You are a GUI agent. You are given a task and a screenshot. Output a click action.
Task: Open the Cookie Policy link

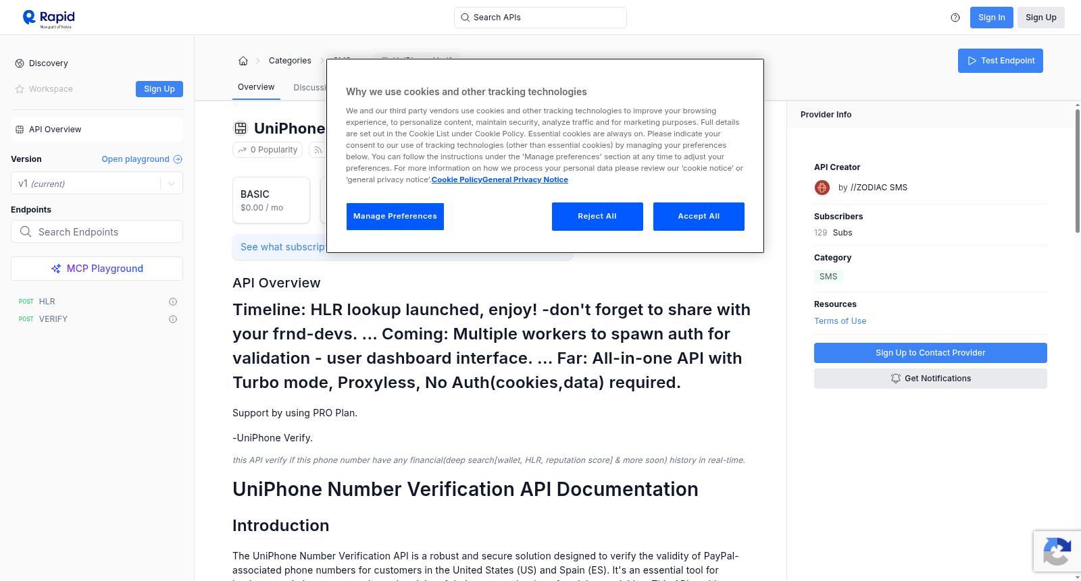[457, 180]
